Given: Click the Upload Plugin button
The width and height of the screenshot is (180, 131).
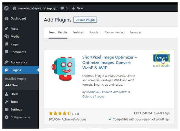Looking at the screenshot, I should click(x=85, y=20).
